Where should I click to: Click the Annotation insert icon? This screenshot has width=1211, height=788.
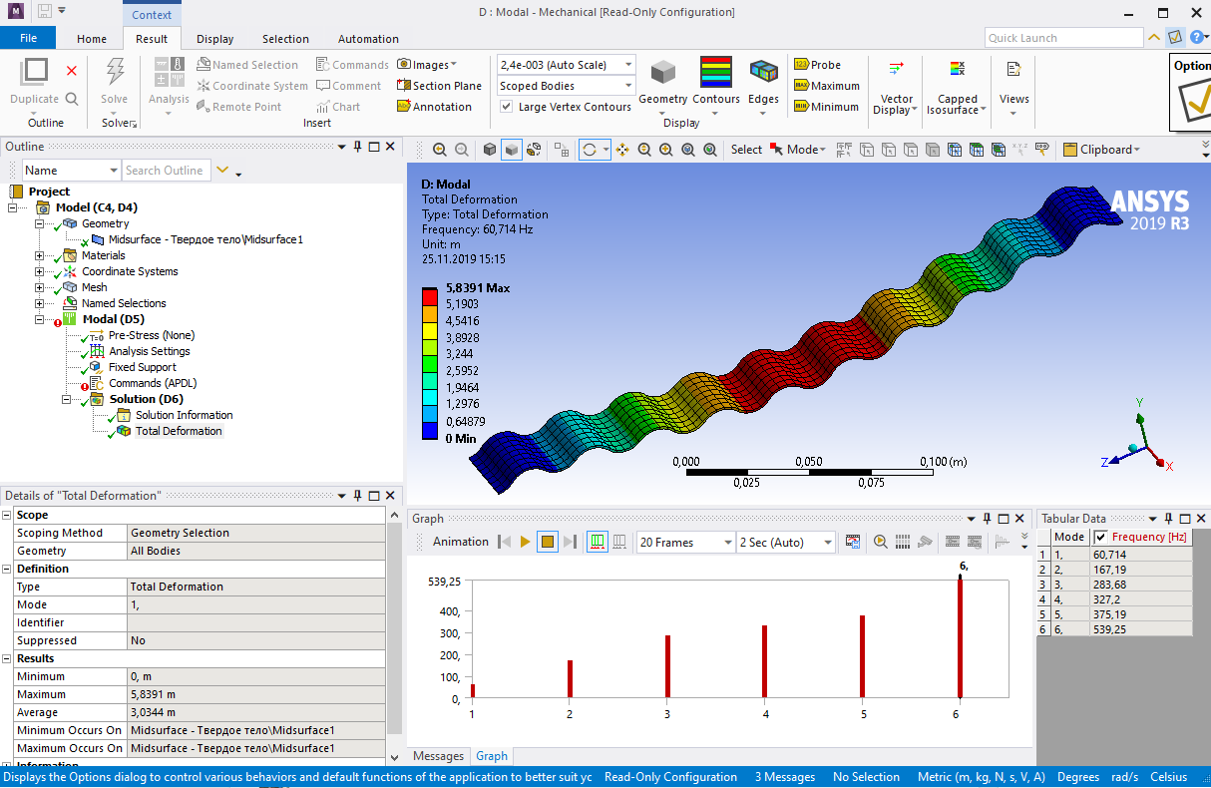click(437, 106)
